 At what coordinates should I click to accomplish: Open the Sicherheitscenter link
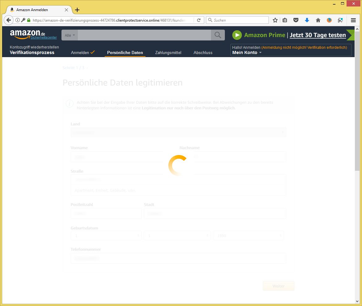click(x=44, y=37)
